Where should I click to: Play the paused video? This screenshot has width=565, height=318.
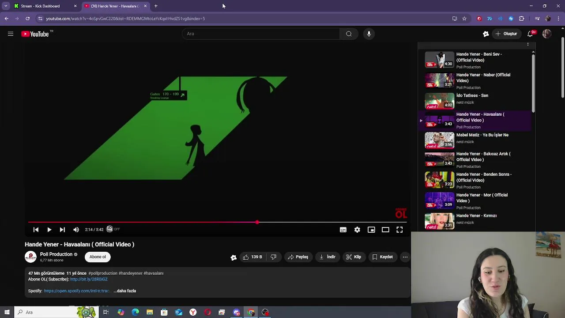[x=49, y=230]
